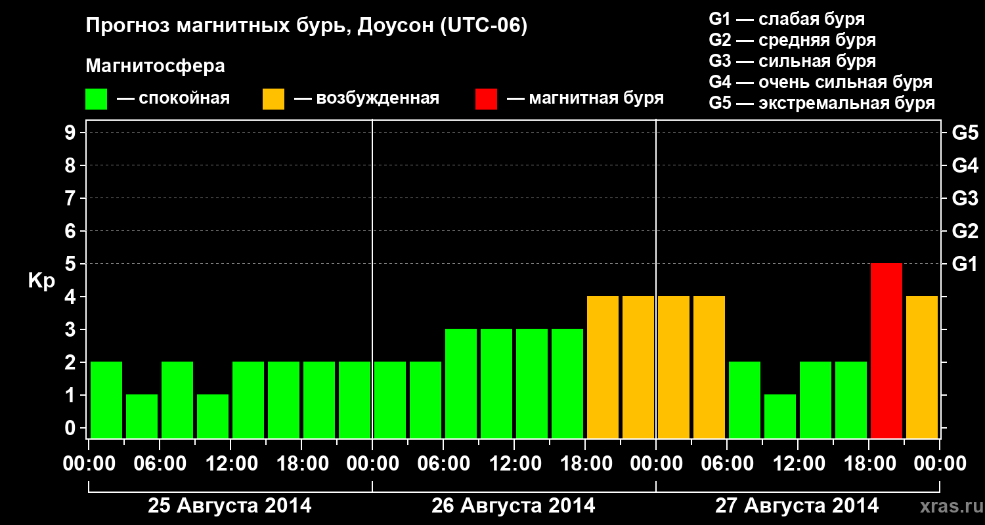Viewport: 985px width, 525px height.
Task: Select the Kp 1 bar at 03:00, 25 Августа
Action: click(142, 416)
